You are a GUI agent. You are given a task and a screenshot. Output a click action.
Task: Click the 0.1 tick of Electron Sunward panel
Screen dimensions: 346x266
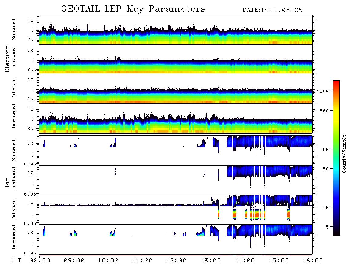click(32, 40)
